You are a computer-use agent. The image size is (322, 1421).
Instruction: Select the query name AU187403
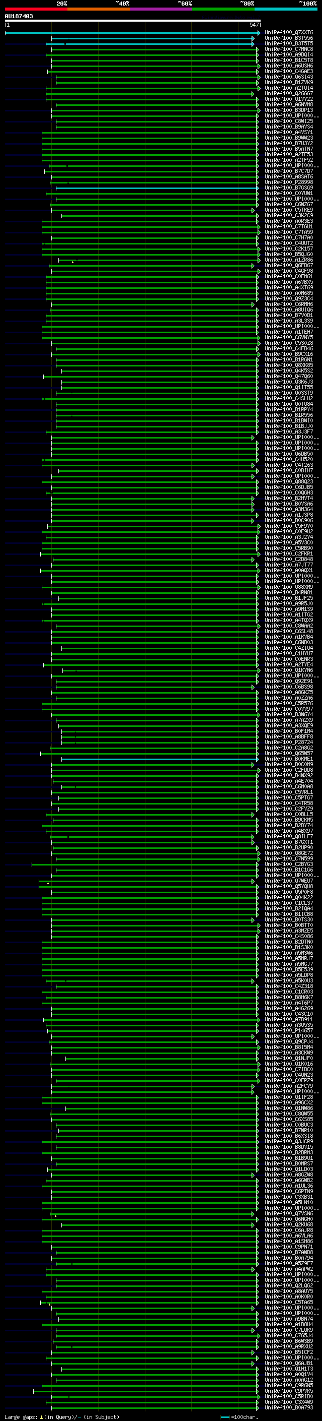tap(19, 16)
